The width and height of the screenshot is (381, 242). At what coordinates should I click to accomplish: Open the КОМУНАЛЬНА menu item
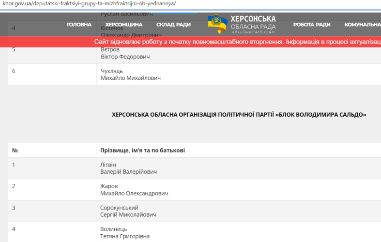coord(363,25)
